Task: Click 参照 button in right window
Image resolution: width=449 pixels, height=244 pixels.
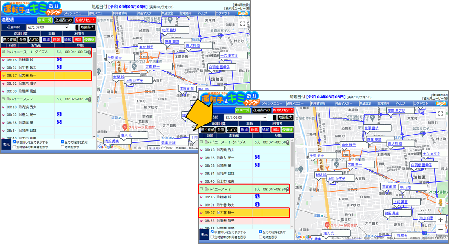Action: pyautogui.click(x=220, y=130)
